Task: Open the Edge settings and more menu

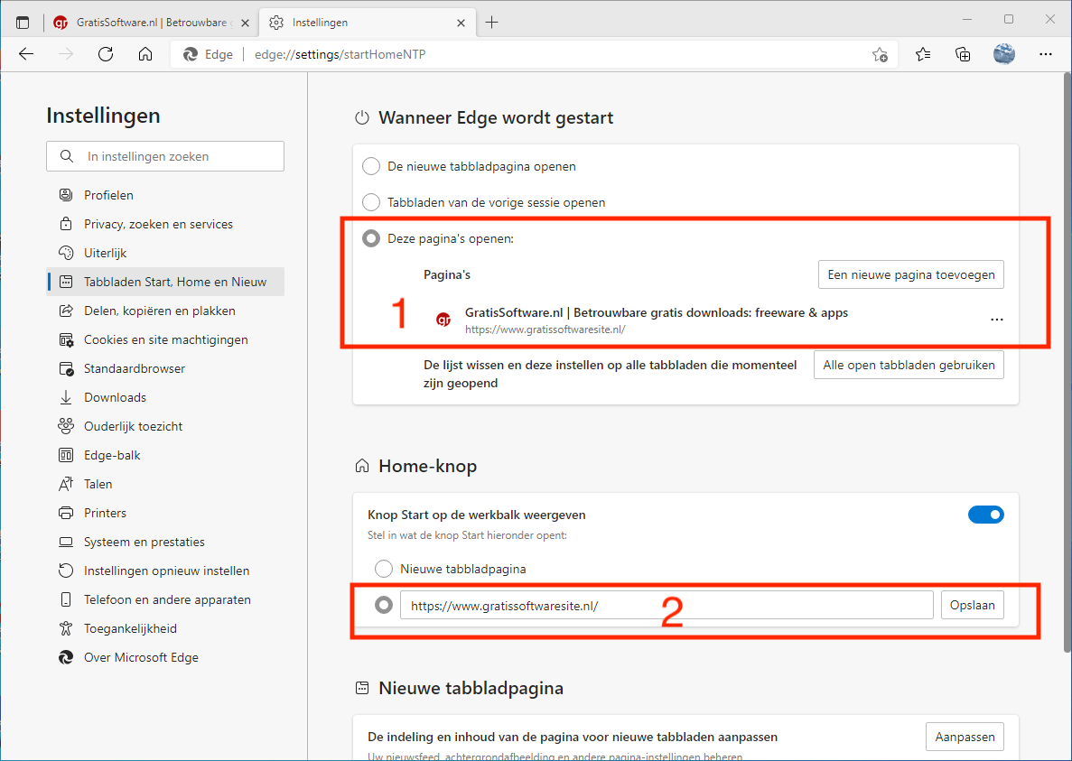Action: tap(1045, 54)
